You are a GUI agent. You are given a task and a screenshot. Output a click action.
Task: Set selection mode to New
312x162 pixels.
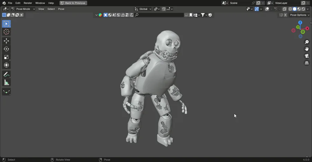4,15
